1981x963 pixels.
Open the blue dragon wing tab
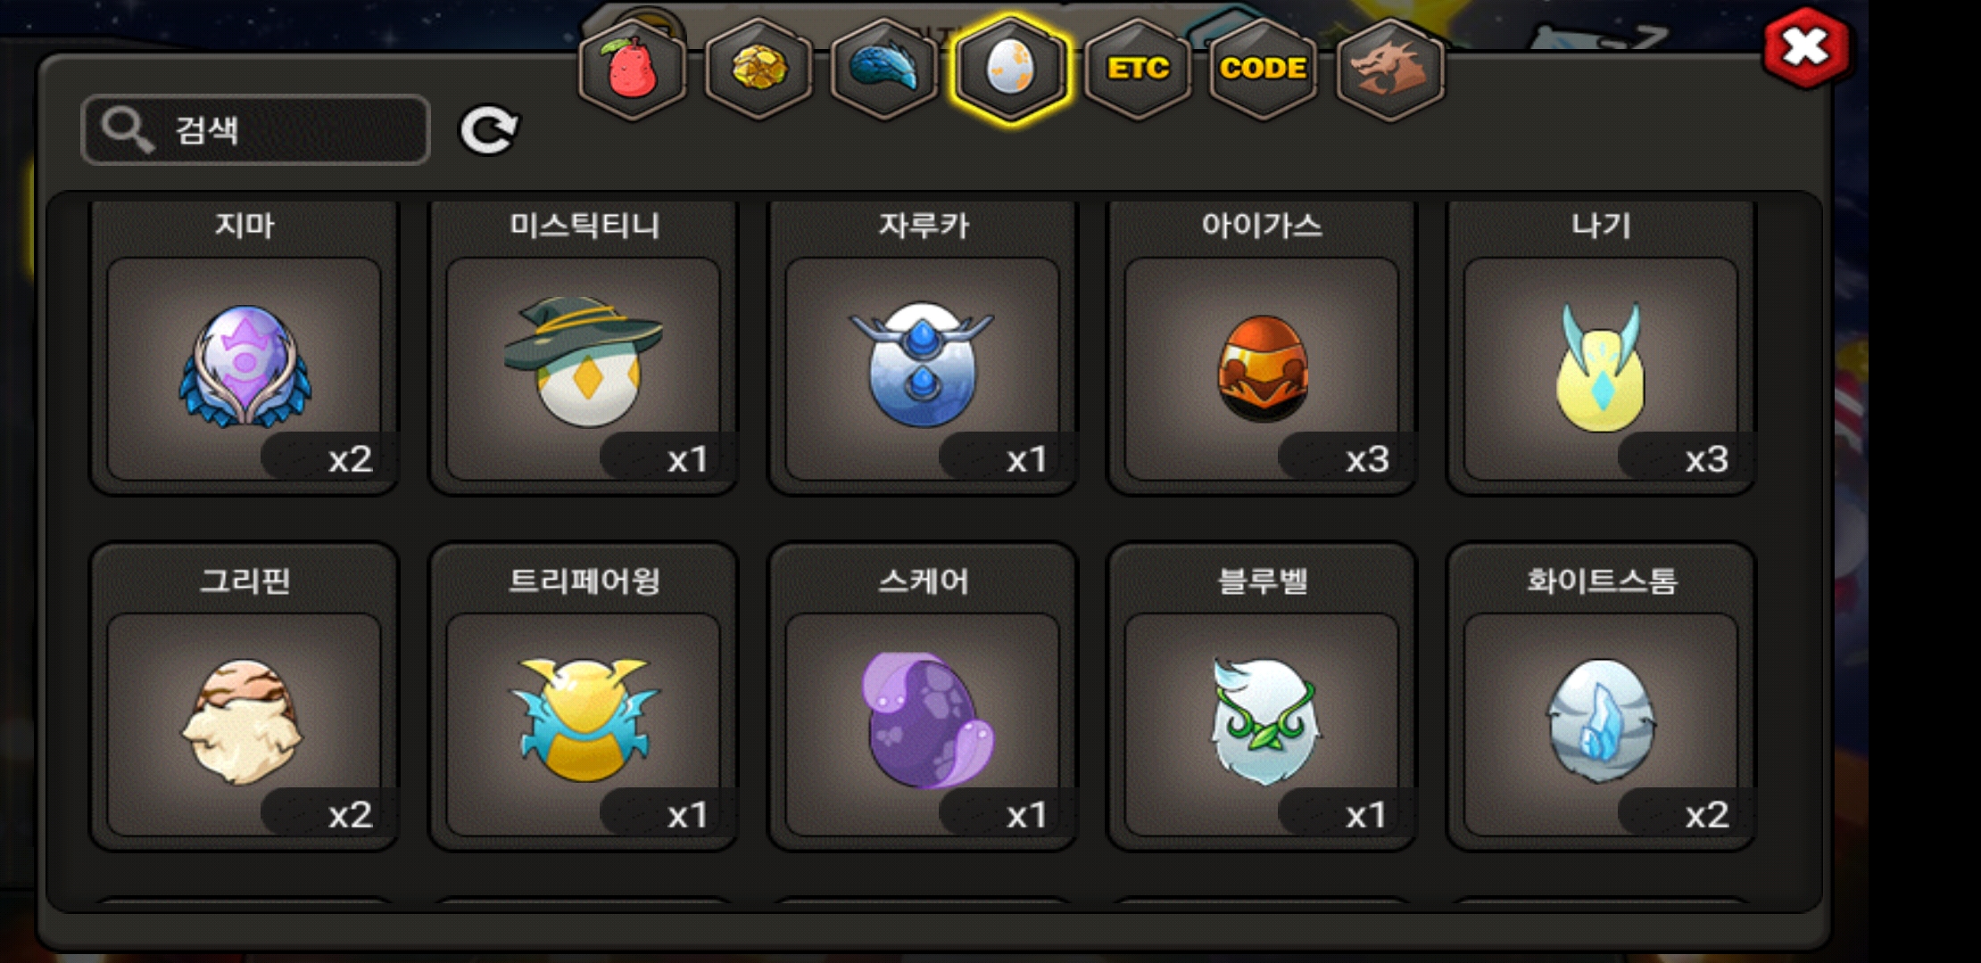[884, 70]
